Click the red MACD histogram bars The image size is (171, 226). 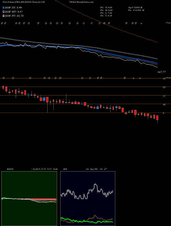coord(43,200)
